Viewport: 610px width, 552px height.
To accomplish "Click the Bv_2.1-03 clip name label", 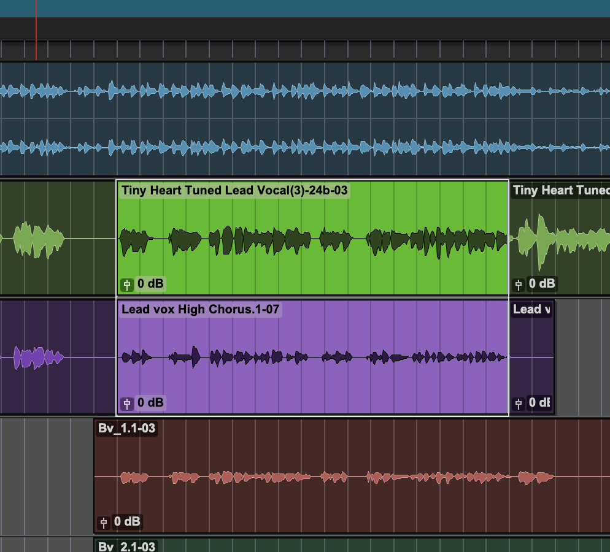I will pos(126,546).
